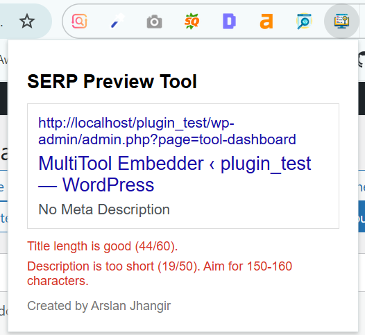Click the dark admin bar behind popup
This screenshot has width=365, height=335.
[x=362, y=98]
